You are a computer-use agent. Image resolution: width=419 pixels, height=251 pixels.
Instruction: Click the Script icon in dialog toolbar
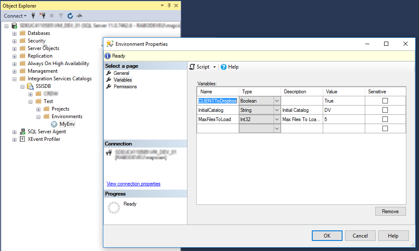[x=192, y=67]
